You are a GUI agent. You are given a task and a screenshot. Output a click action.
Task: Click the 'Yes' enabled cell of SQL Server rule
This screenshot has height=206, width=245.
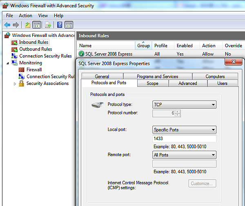(180, 54)
